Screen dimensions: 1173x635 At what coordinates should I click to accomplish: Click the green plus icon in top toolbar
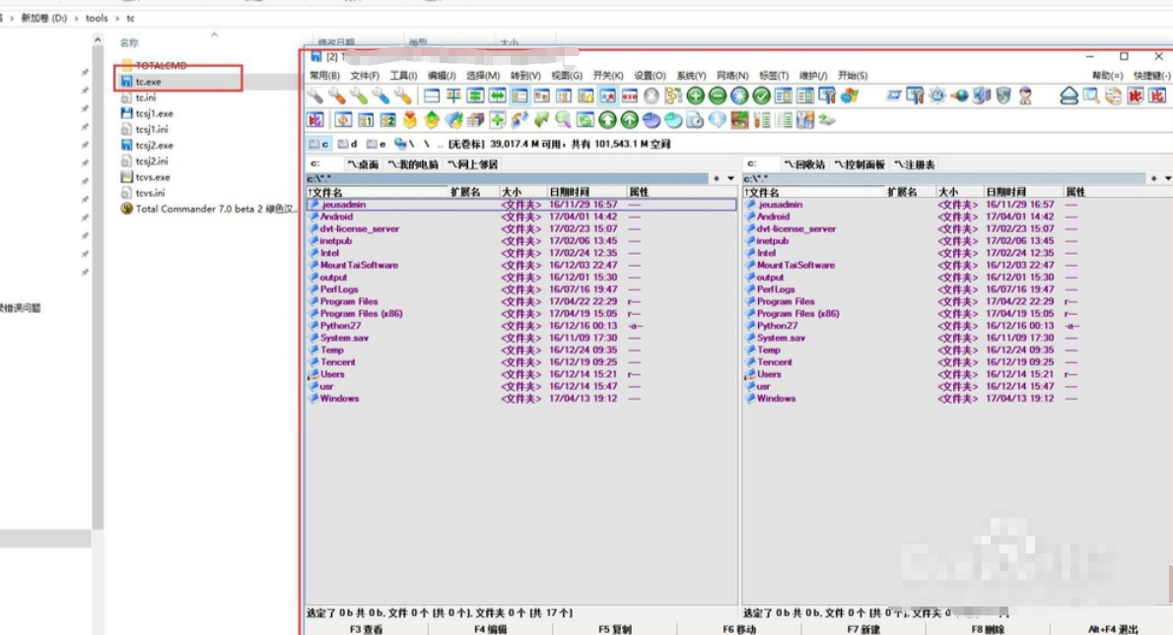pyautogui.click(x=696, y=95)
